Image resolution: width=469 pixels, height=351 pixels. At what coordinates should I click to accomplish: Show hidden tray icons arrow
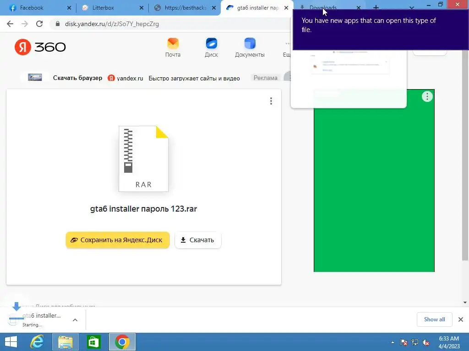393,342
